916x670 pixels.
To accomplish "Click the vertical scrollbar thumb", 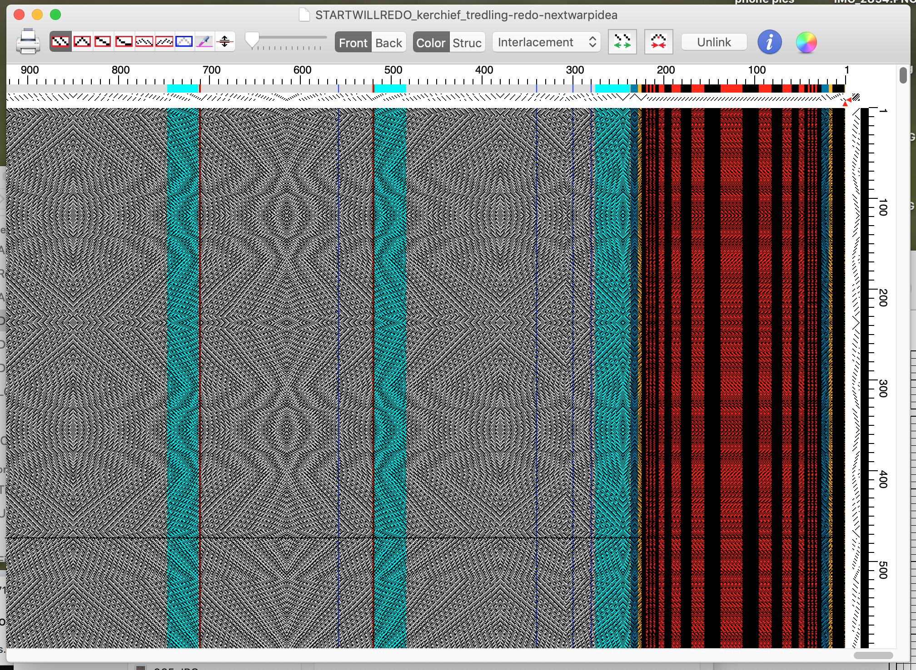I will click(x=903, y=74).
